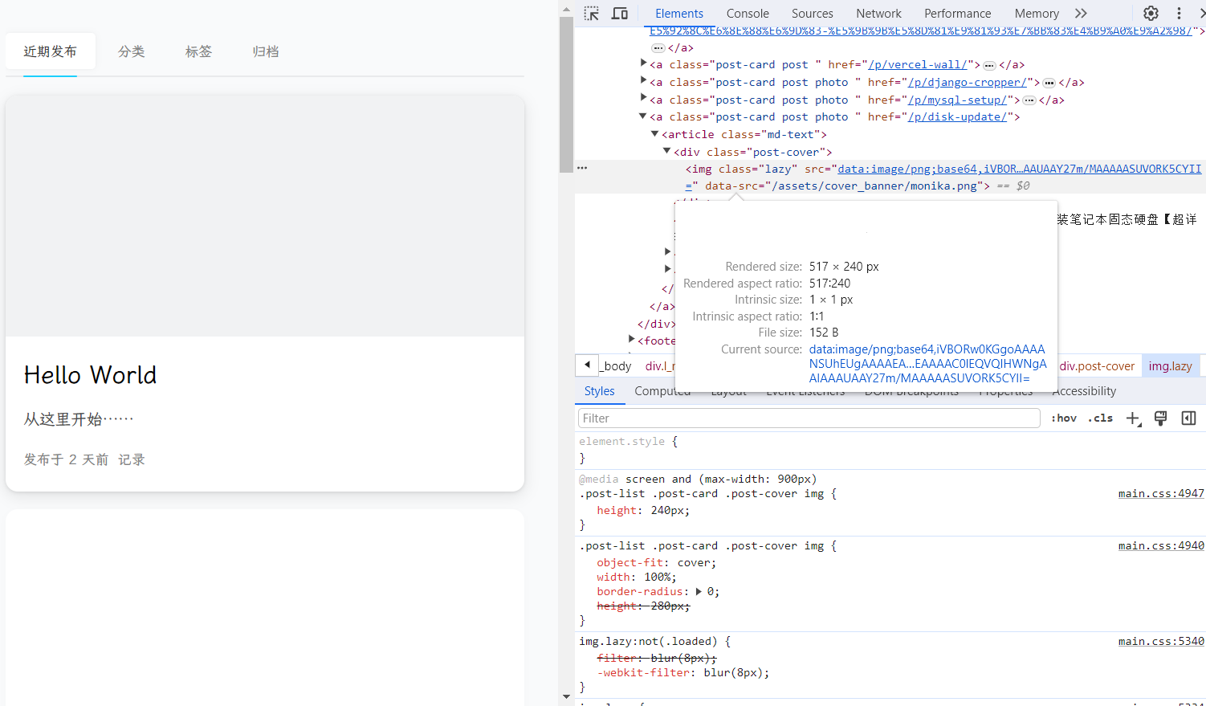Open DevTools settings gear

[1151, 14]
